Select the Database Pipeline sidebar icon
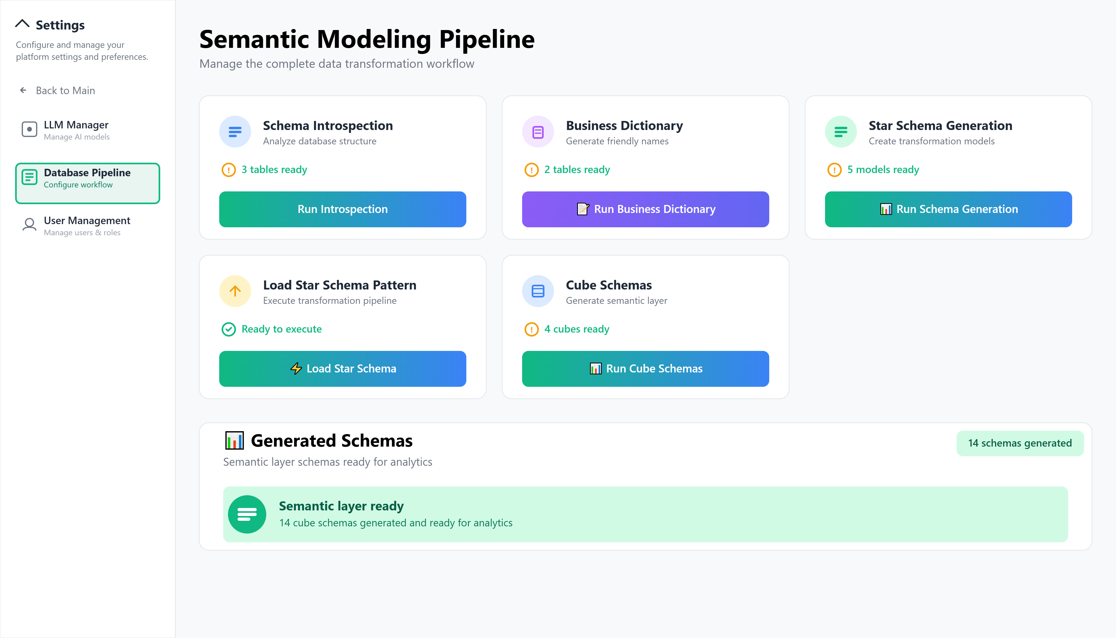 point(29,177)
